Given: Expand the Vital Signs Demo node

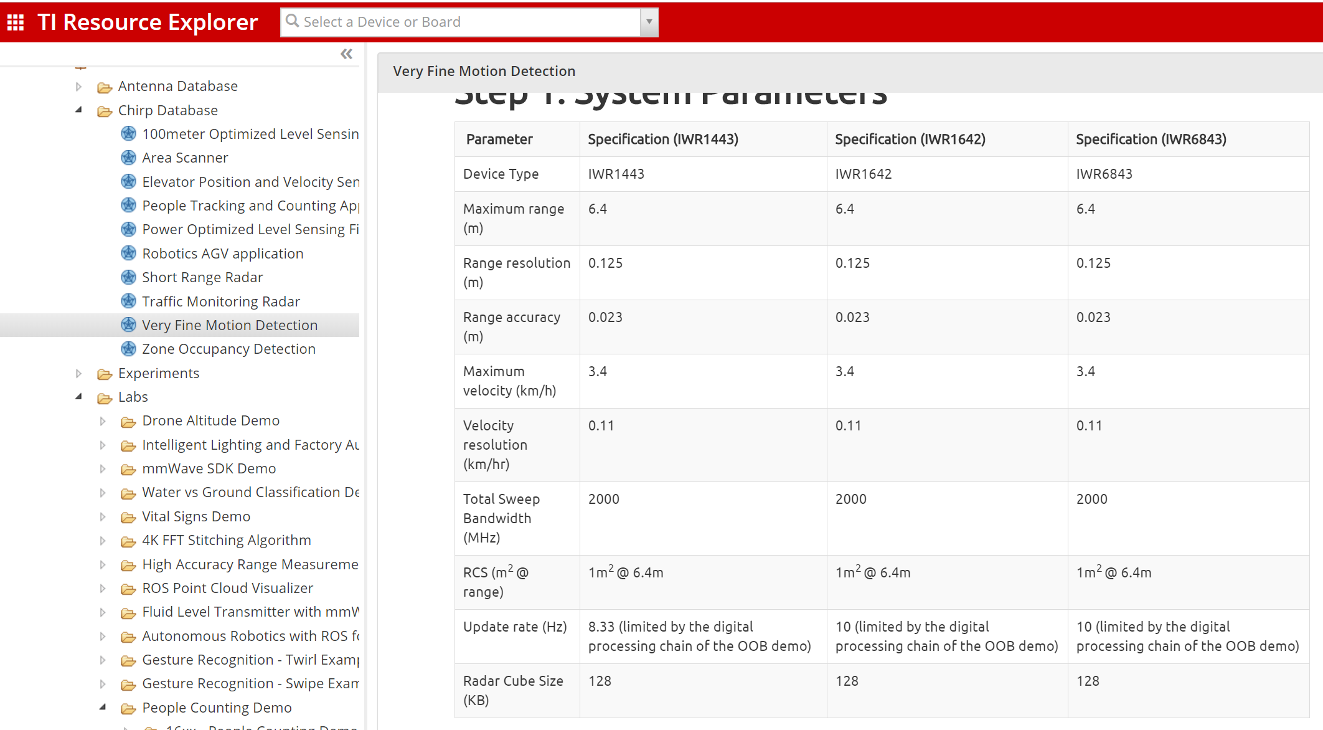Looking at the screenshot, I should click(x=103, y=517).
